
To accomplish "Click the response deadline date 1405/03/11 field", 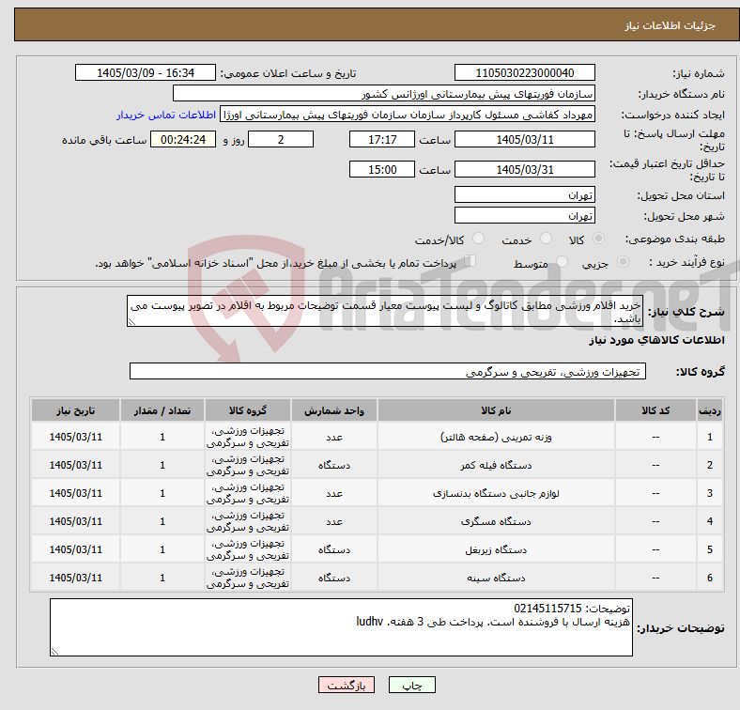I will (x=524, y=139).
